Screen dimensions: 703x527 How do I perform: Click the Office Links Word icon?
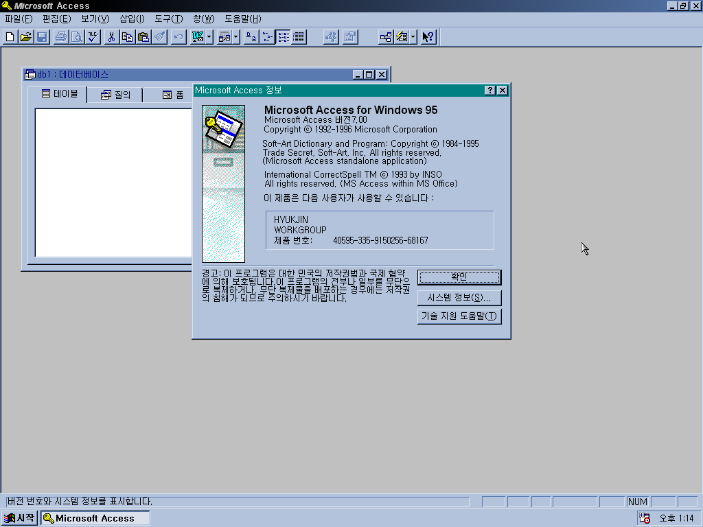197,37
